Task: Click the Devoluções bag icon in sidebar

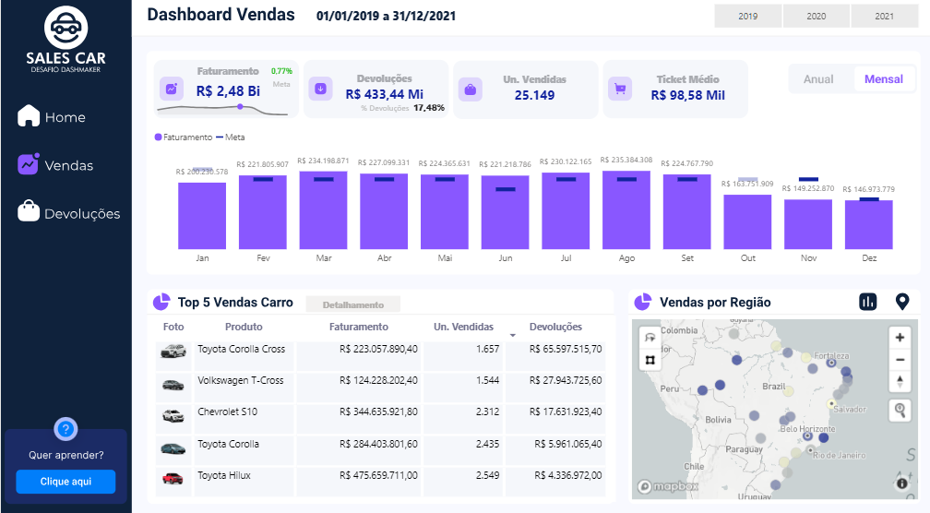Action: pyautogui.click(x=30, y=212)
